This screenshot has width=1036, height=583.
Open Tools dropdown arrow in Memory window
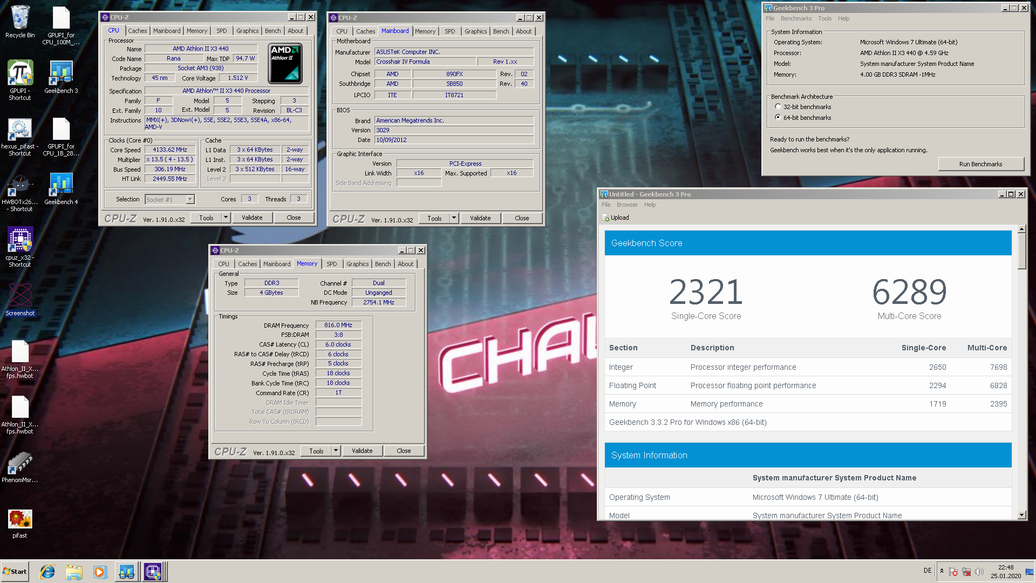coord(336,451)
